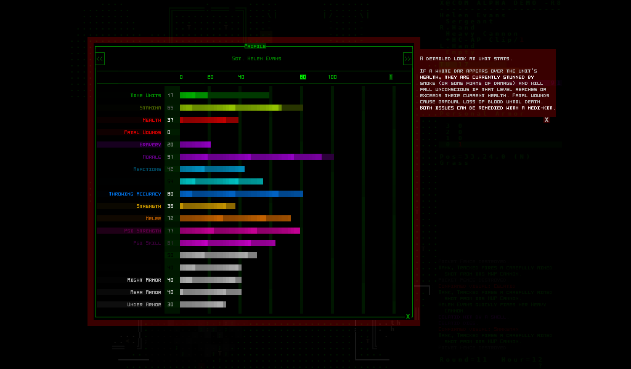Screen dimensions: 631x369
Task: Click the Stamina value 65
Action: [171, 108]
